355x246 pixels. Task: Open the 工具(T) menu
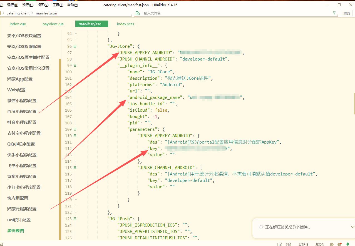coord(58,5)
